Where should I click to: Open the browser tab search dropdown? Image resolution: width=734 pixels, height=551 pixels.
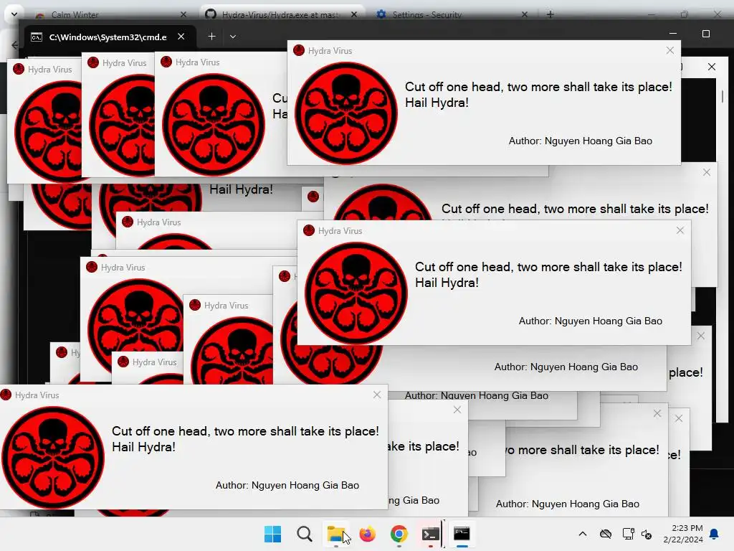14,14
